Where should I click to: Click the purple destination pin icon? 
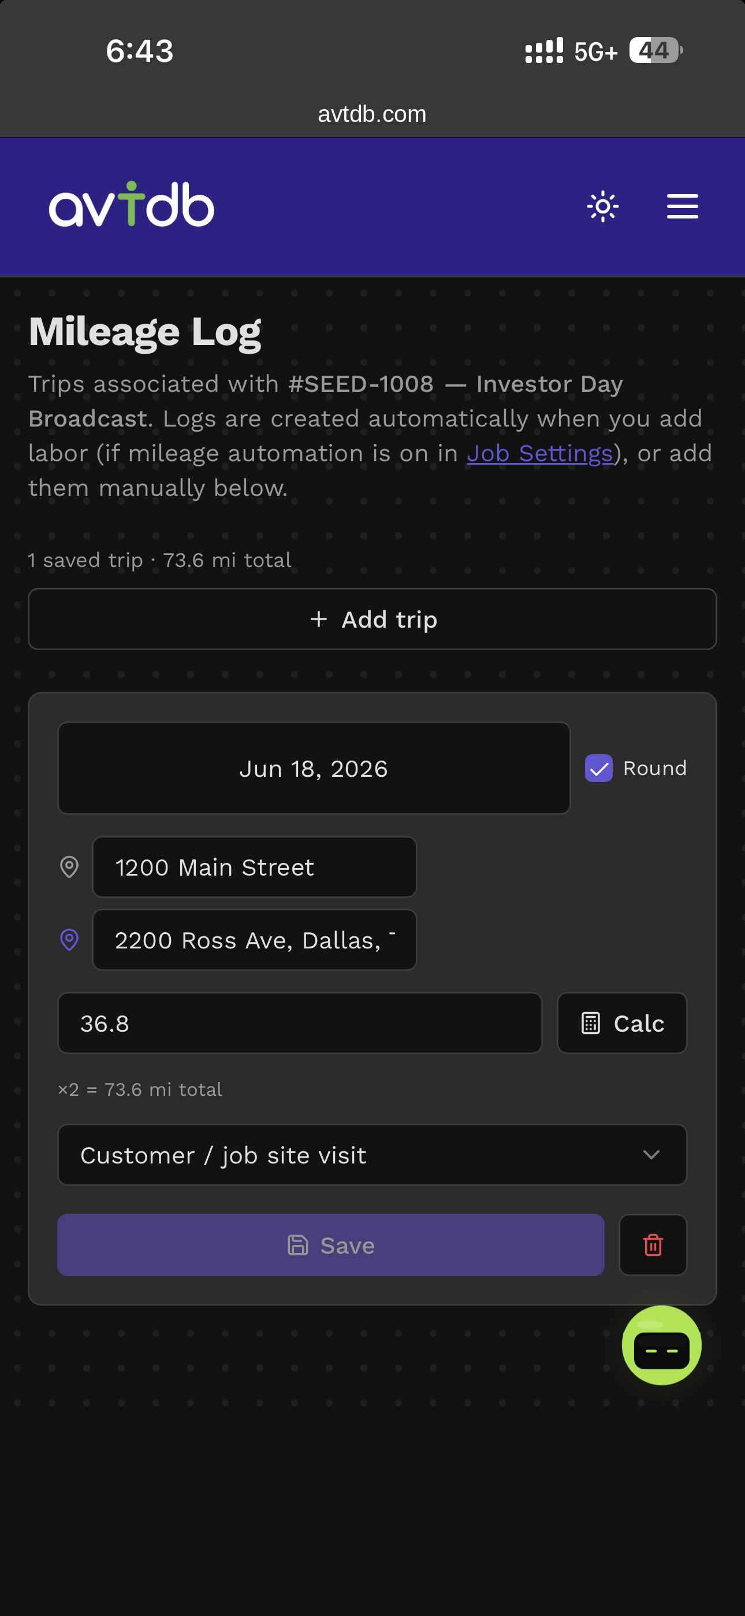69,940
